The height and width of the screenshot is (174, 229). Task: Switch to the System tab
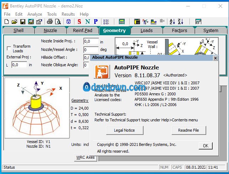[x=211, y=30]
